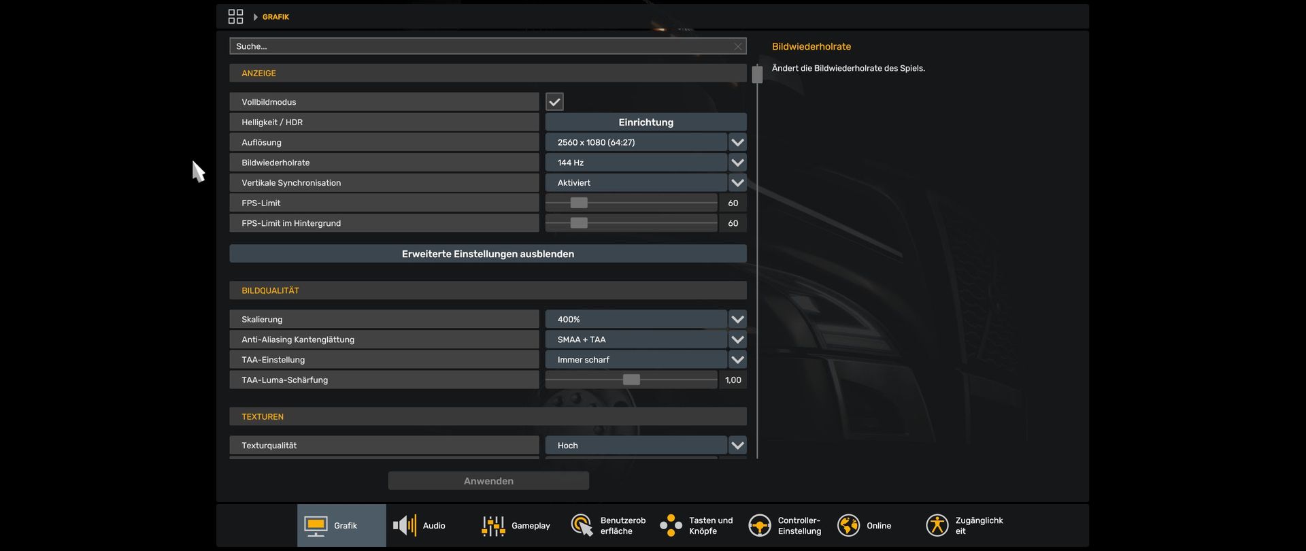
Task: Click the Audio speaker icon
Action: coord(405,526)
